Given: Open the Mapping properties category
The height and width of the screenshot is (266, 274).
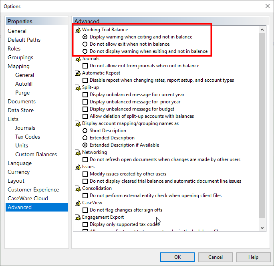Looking at the screenshot, I should tap(18, 66).
